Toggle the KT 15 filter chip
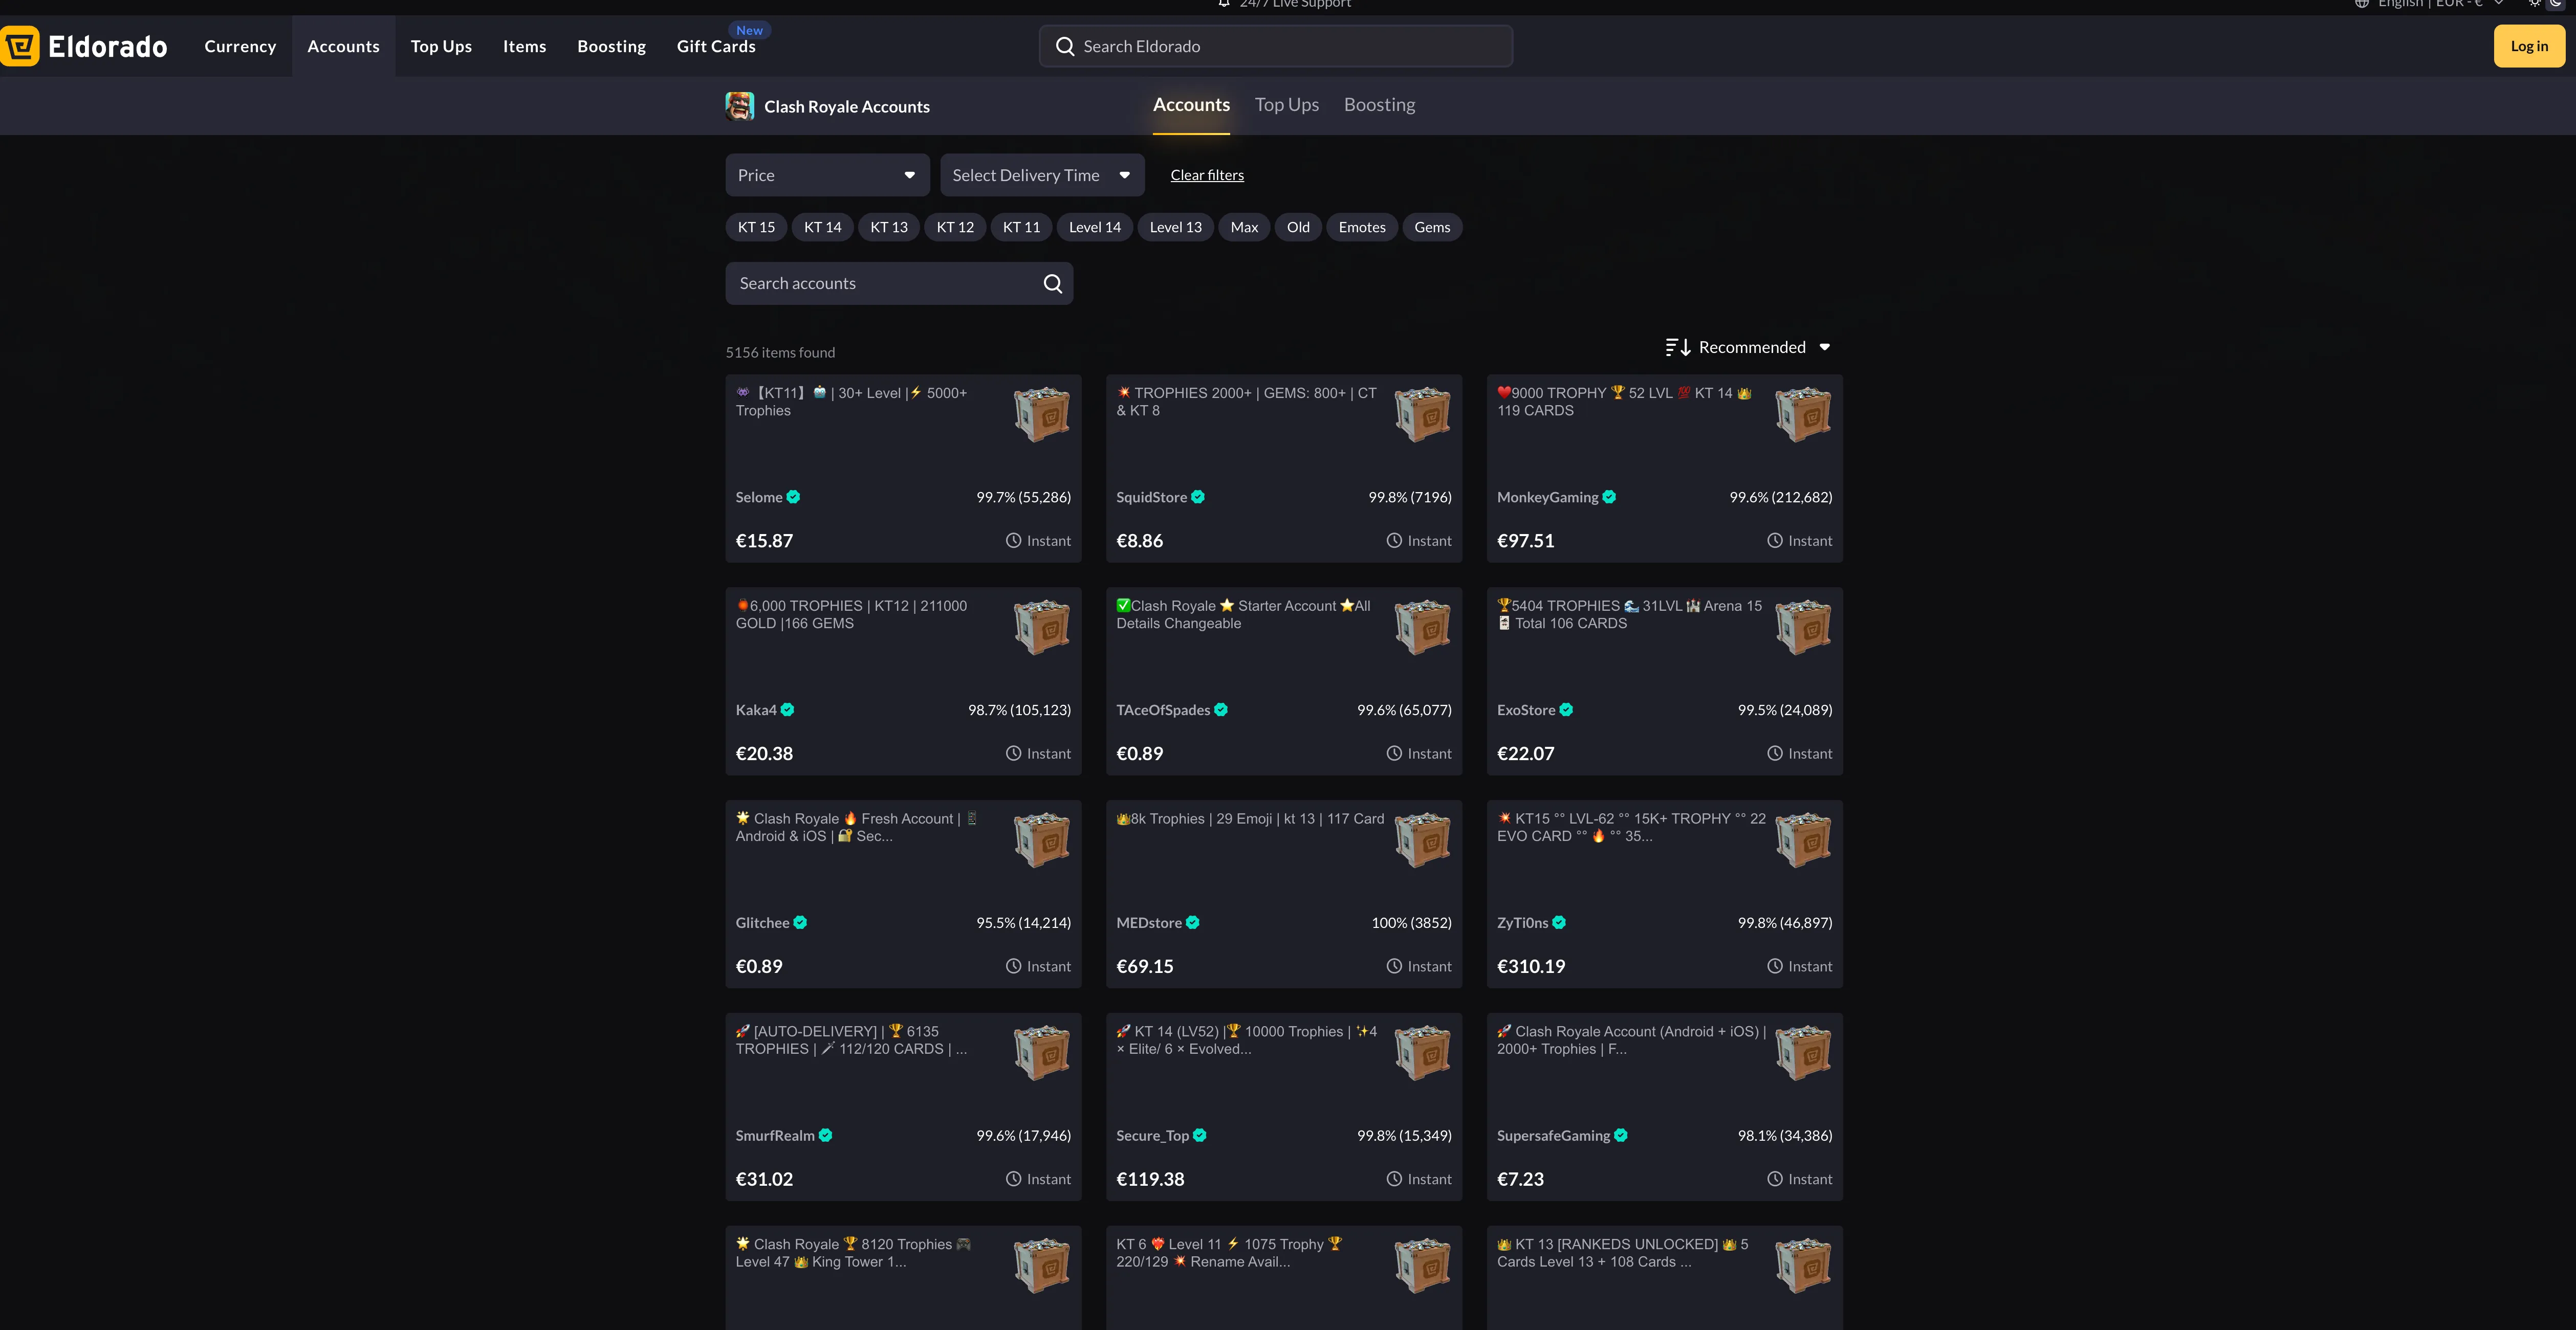 coord(756,228)
